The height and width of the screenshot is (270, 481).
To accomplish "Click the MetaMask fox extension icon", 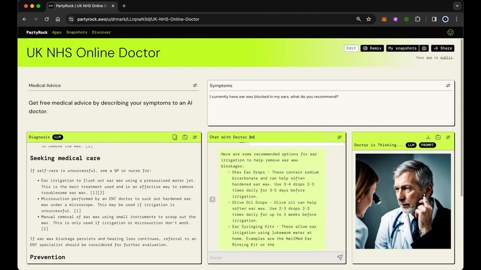I will pos(384,19).
